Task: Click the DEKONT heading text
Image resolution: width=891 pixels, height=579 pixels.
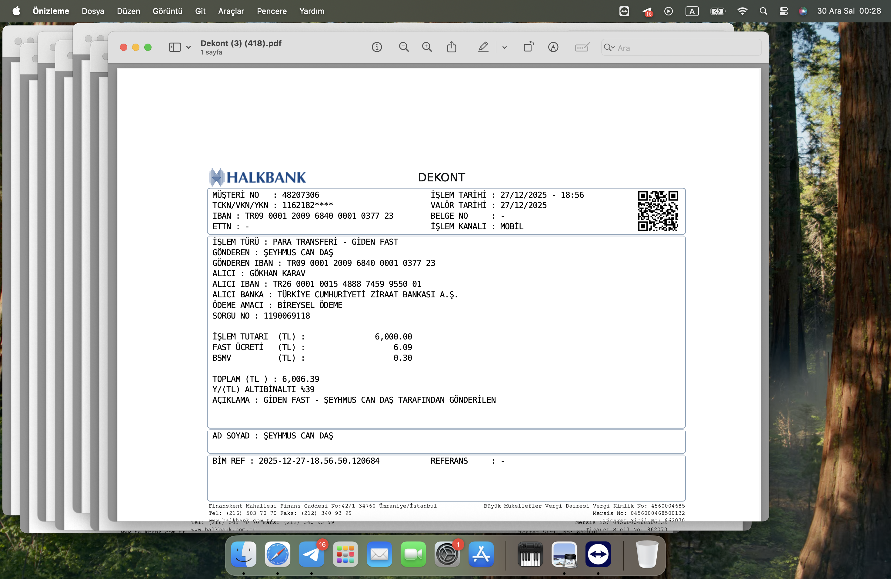Action: pos(441,177)
